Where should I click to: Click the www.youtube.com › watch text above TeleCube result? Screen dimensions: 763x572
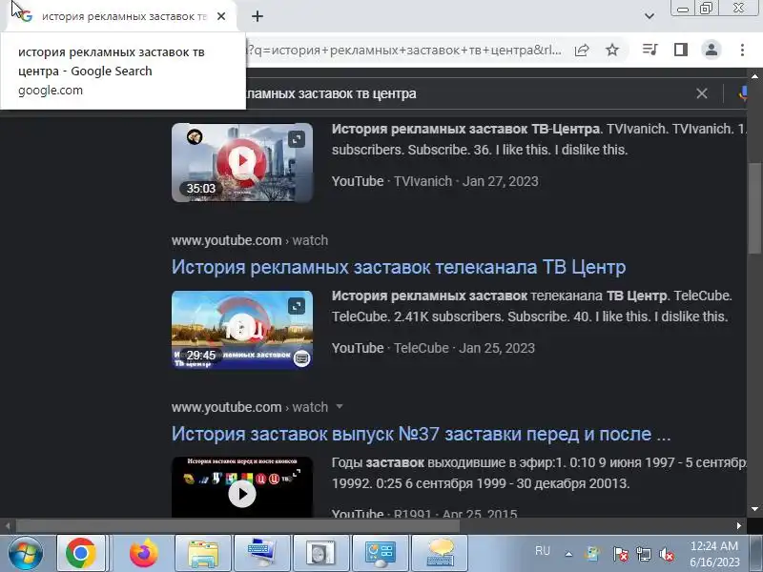[x=250, y=240]
